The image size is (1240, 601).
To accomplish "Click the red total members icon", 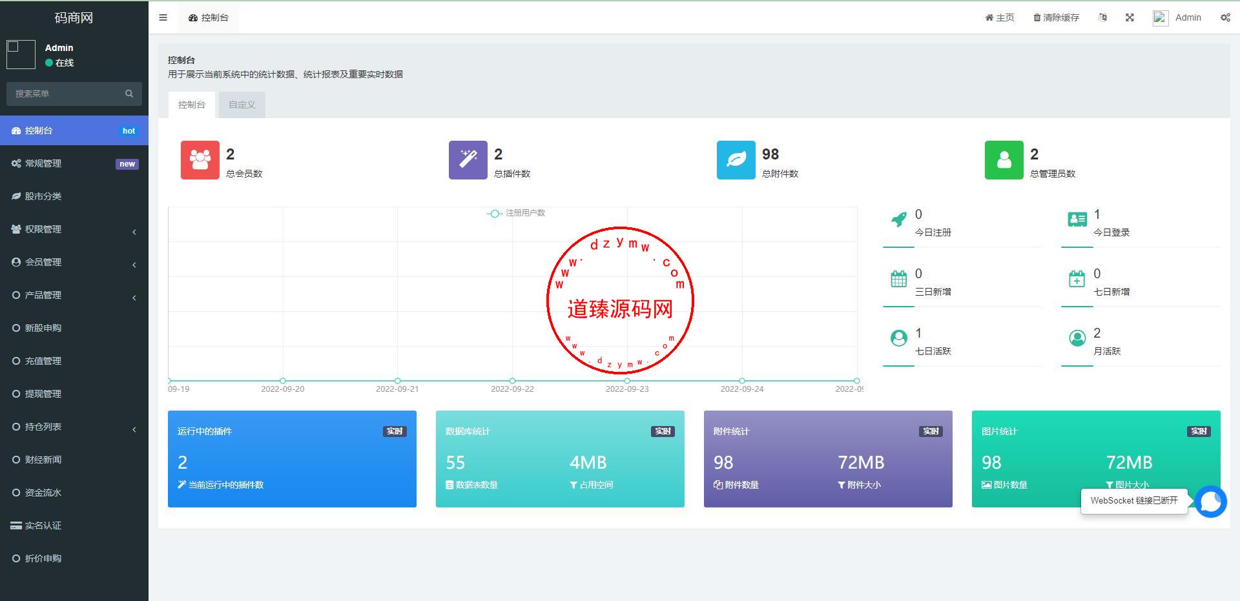I will (x=200, y=160).
